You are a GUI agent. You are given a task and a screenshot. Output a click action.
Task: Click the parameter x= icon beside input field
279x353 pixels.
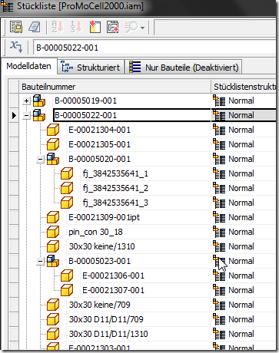[x=16, y=47]
